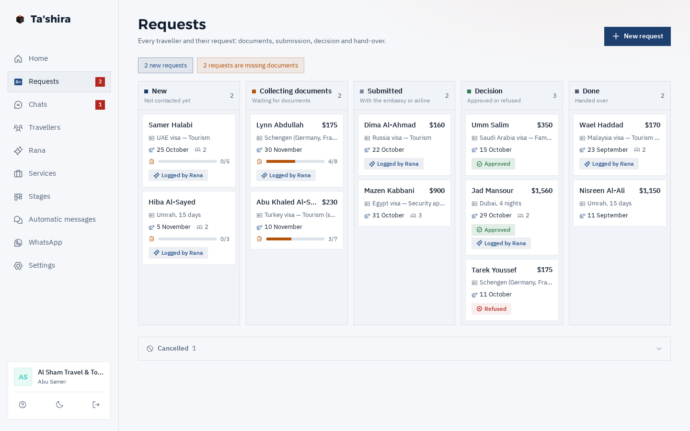
Task: Click the AS account avatar
Action: click(x=23, y=377)
